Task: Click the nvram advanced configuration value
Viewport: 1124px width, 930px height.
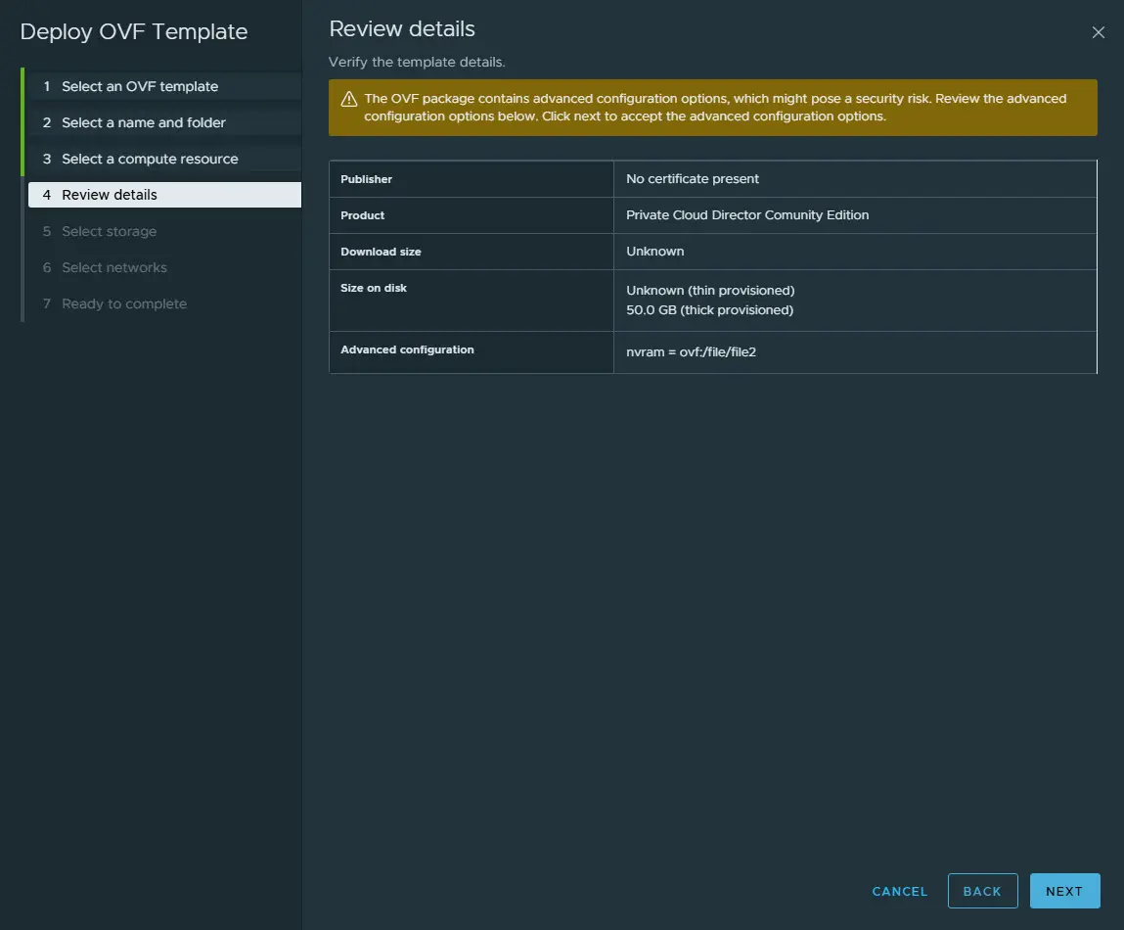Action: 691,352
